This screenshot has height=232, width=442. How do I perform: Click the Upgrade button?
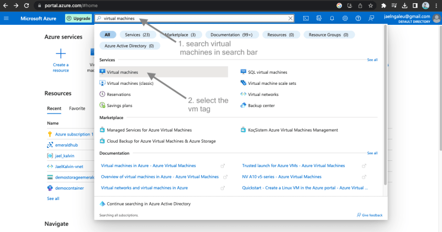point(78,18)
